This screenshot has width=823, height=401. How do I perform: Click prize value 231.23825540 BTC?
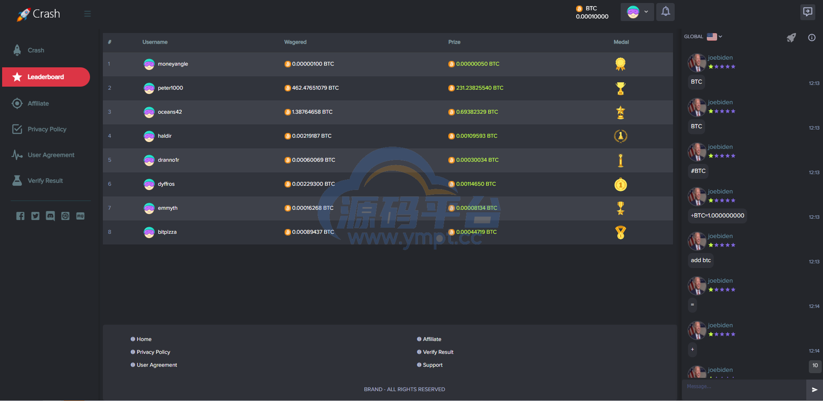point(480,88)
